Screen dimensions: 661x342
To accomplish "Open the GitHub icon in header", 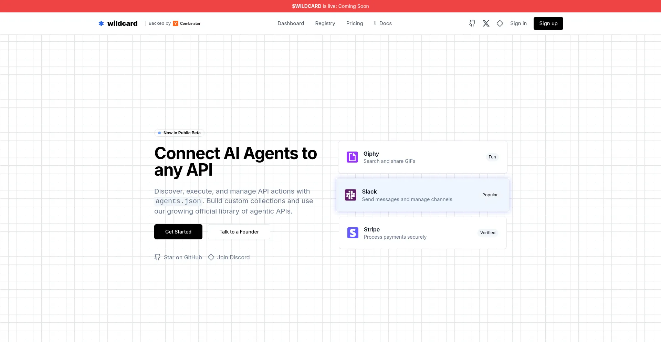I will [x=472, y=23].
